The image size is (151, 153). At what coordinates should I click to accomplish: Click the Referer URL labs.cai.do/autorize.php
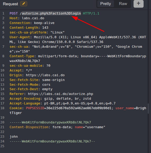pos(61,94)
